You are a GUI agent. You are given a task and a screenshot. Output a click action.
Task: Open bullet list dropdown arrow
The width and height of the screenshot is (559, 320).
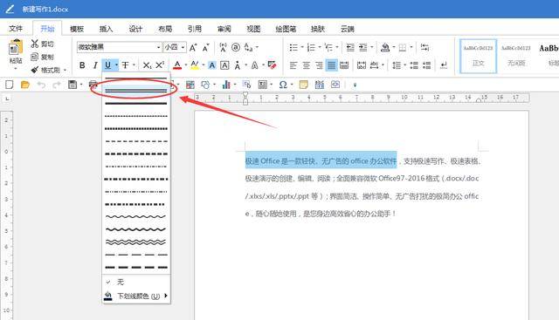(302, 47)
